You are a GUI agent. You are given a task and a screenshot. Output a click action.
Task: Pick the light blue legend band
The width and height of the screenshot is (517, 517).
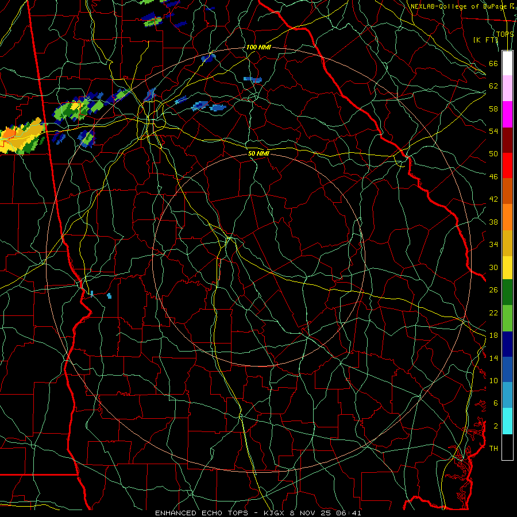point(507,395)
